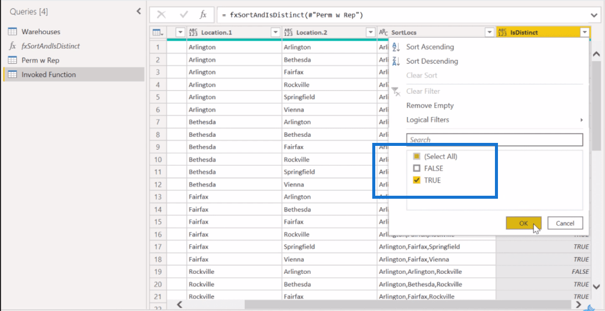Select row number 12 header
605x311 pixels.
click(x=158, y=184)
